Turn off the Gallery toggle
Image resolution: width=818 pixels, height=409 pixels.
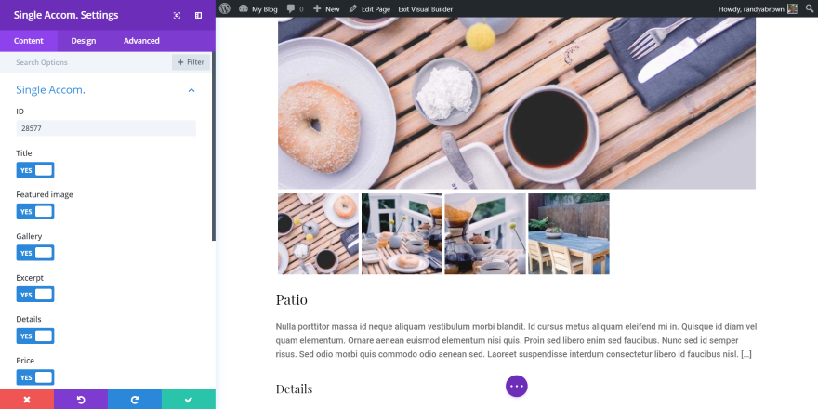[35, 253]
